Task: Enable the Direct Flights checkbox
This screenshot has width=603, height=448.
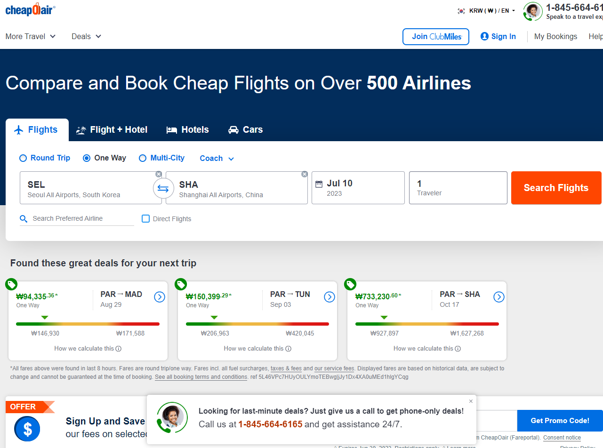Action: tap(146, 219)
